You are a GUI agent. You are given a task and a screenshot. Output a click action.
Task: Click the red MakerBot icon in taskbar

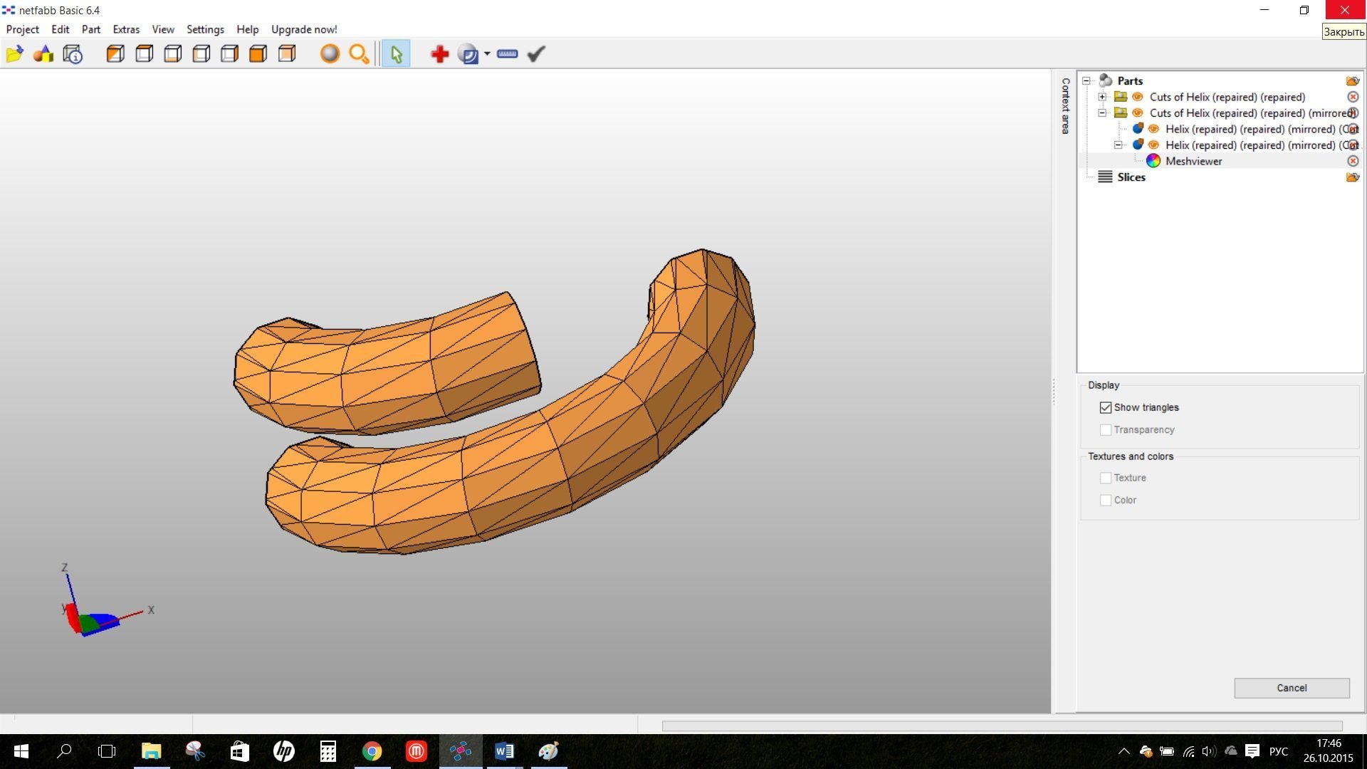(416, 751)
